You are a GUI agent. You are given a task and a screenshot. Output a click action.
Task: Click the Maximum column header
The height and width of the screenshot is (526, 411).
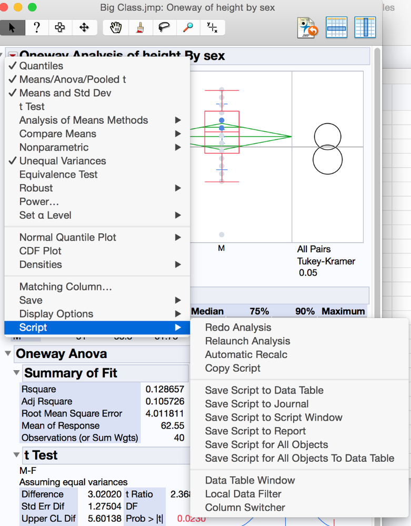pos(343,311)
